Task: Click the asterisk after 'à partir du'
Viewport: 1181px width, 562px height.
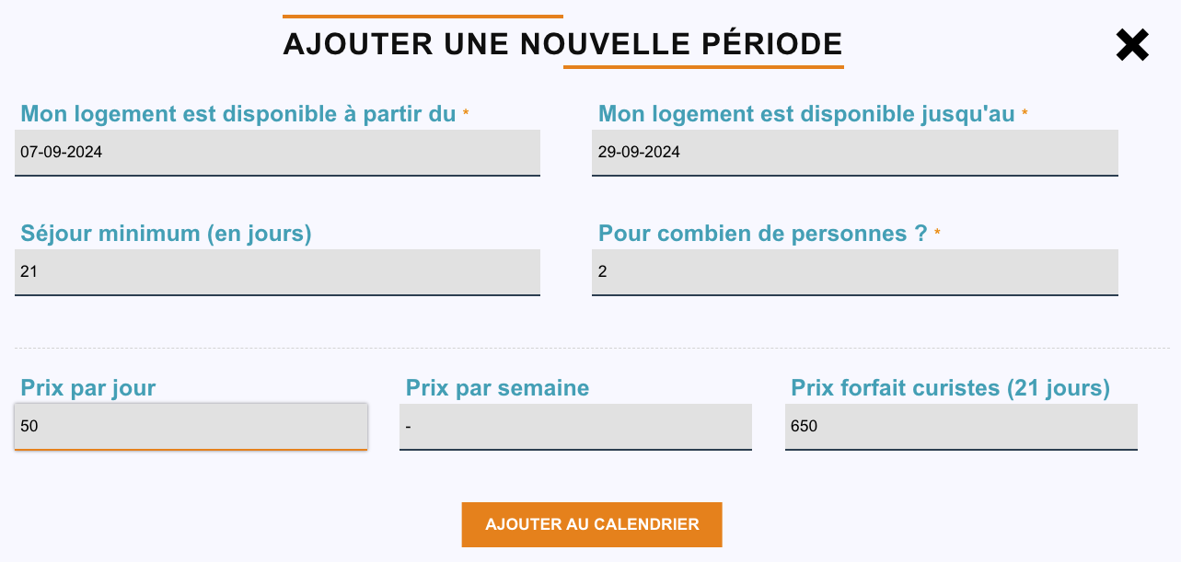Action: pos(466,113)
